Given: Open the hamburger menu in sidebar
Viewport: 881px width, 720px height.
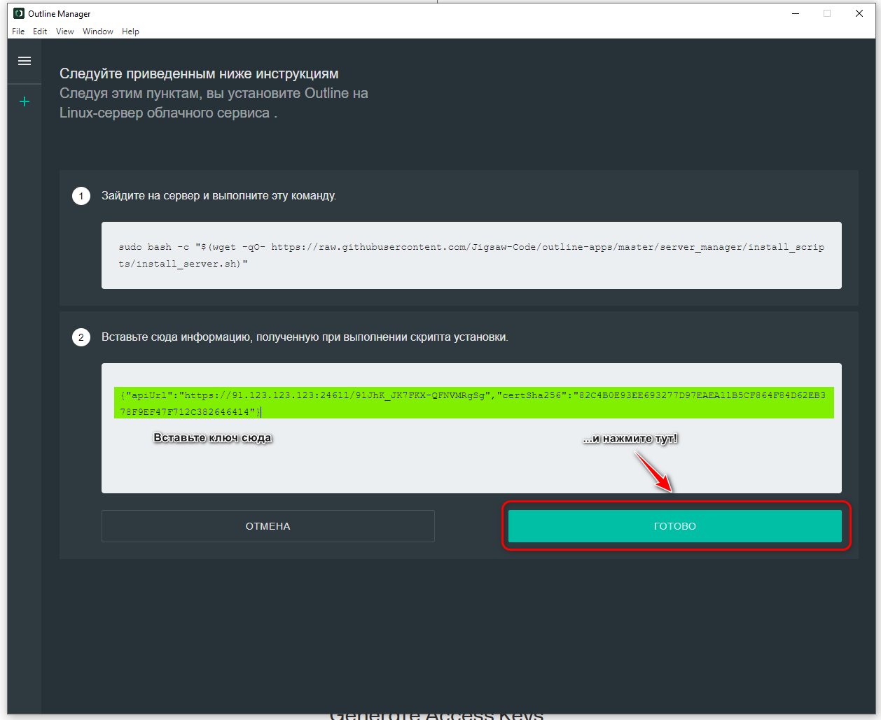Looking at the screenshot, I should pos(25,61).
